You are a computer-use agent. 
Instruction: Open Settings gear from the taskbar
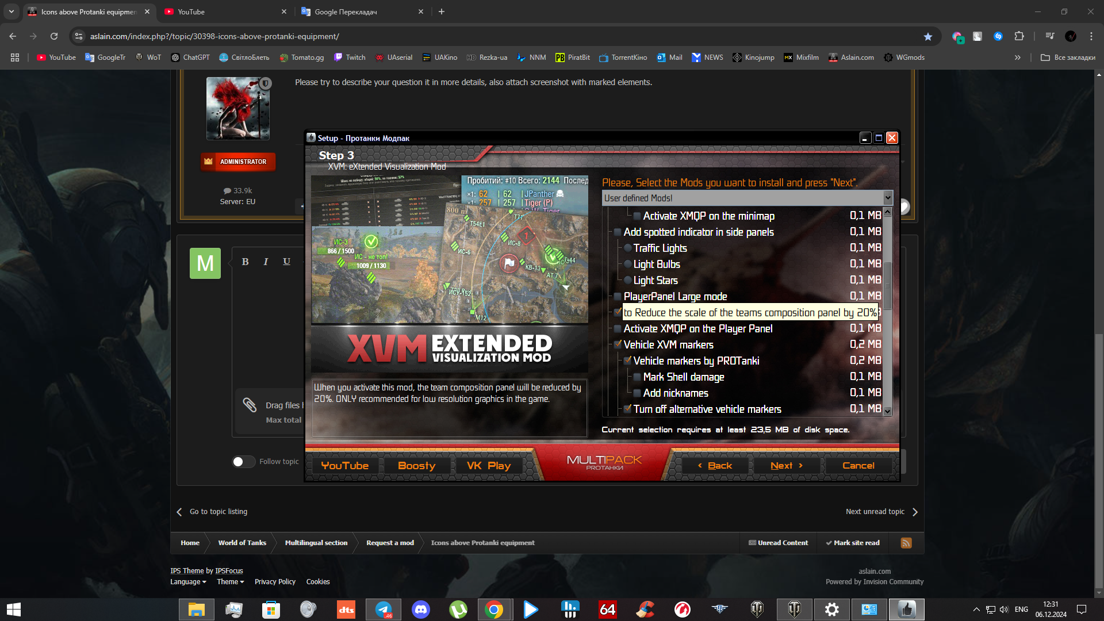tap(831, 609)
